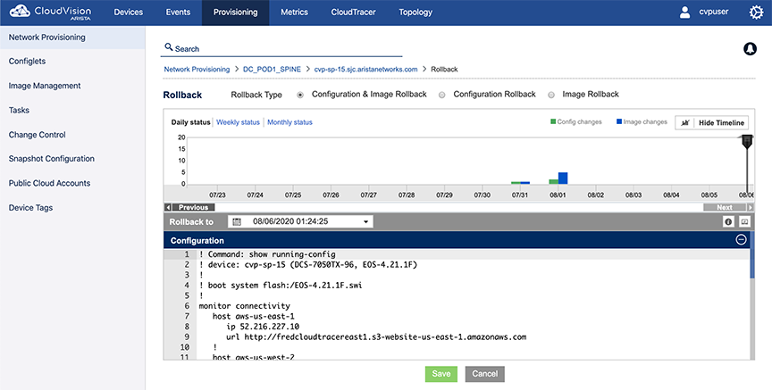Click the 08/02 timeline date label

tap(596, 195)
